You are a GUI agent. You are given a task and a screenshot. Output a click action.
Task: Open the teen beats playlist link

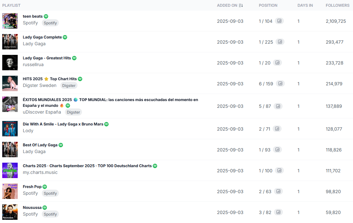tap(33, 16)
